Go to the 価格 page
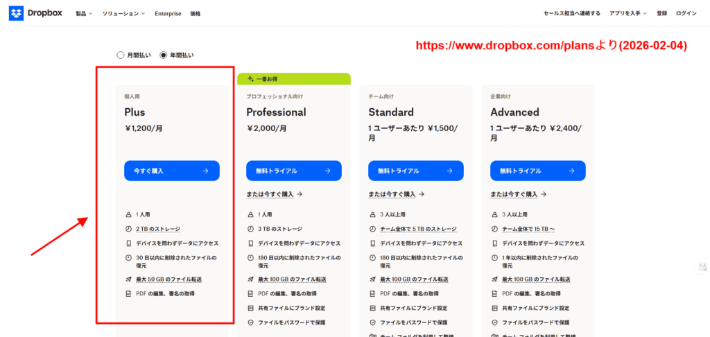The width and height of the screenshot is (710, 337). point(196,14)
